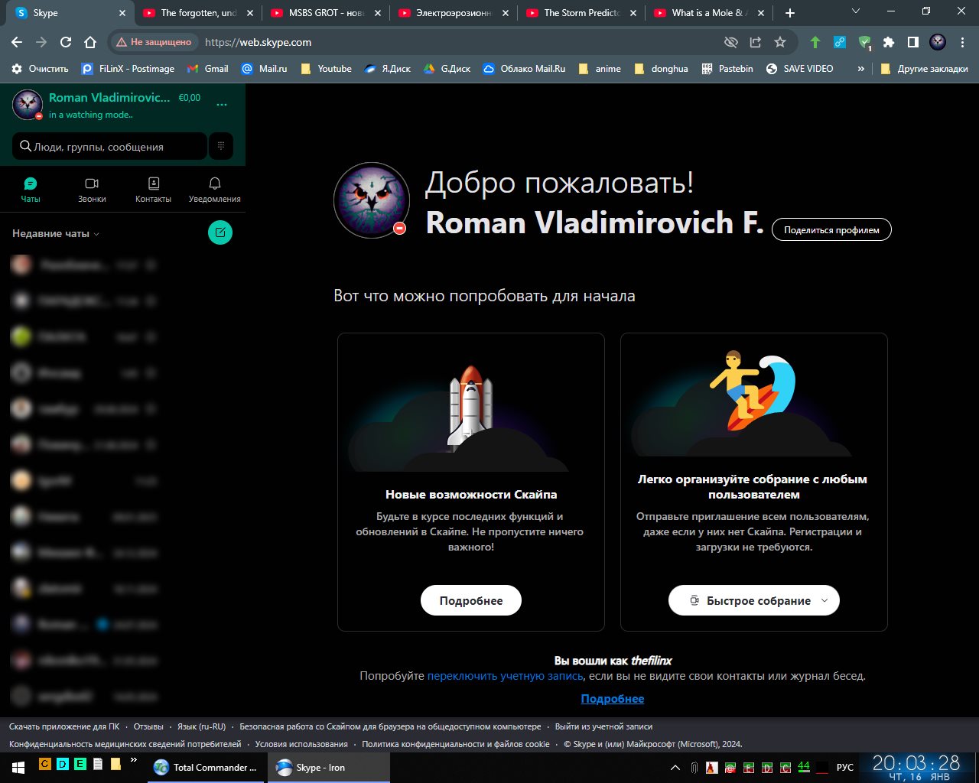Click the Поделиться профилем button
The image size is (979, 783).
pyautogui.click(x=831, y=229)
